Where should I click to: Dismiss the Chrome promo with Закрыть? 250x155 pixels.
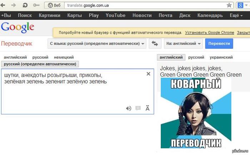243,33
